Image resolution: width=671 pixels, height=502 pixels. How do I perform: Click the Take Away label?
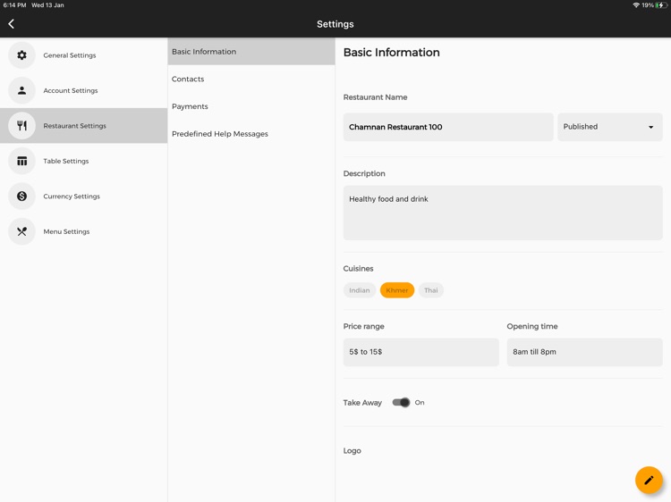pos(362,403)
